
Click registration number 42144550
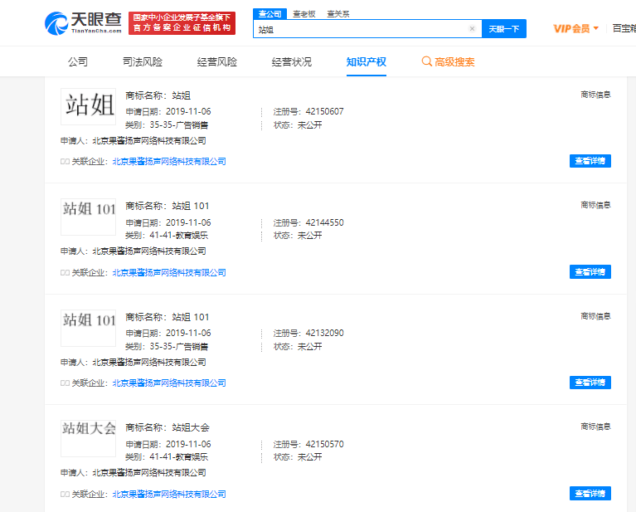pyautogui.click(x=324, y=222)
